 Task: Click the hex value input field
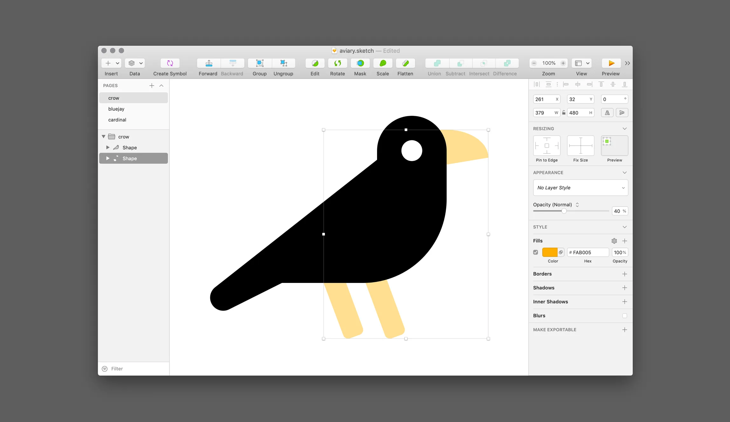pyautogui.click(x=588, y=252)
